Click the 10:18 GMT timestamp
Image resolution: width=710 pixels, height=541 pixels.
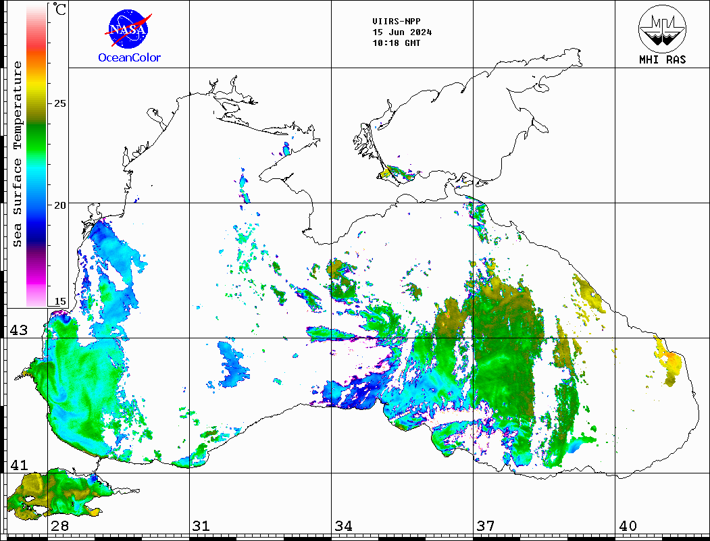[x=396, y=43]
